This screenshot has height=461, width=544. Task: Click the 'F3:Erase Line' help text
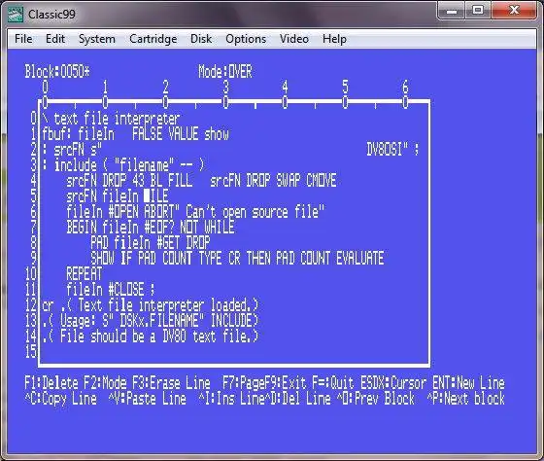pyautogui.click(x=171, y=383)
